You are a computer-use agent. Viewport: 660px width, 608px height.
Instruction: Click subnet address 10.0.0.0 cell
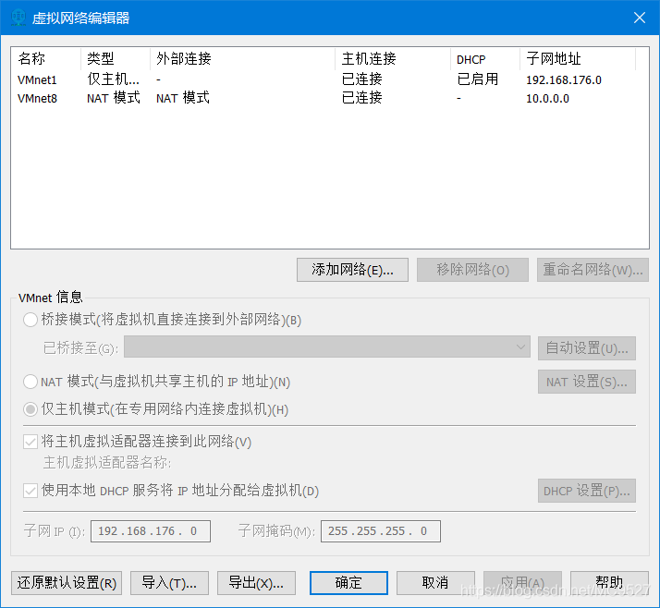(547, 99)
